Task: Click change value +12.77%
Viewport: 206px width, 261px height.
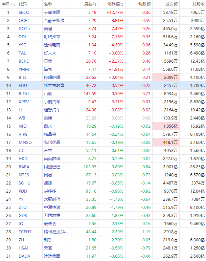Action: pos(115,13)
